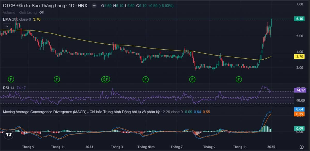This screenshot has height=151, width=310.
Task: Click the orange 0.55 value in MACD legend
Action: (206, 112)
